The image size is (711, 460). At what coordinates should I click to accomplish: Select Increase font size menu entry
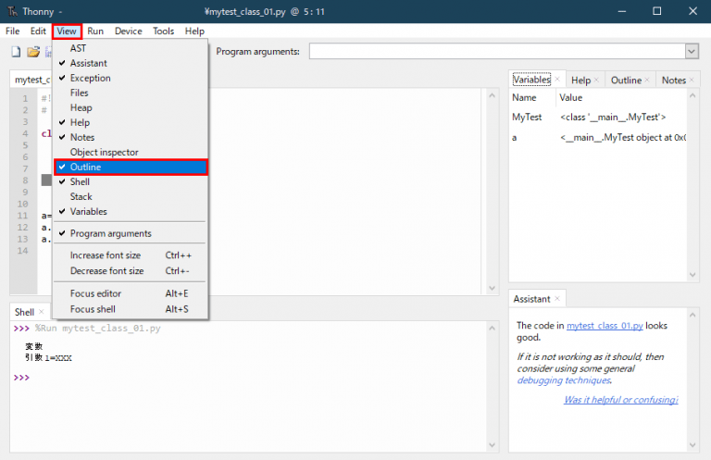[106, 255]
